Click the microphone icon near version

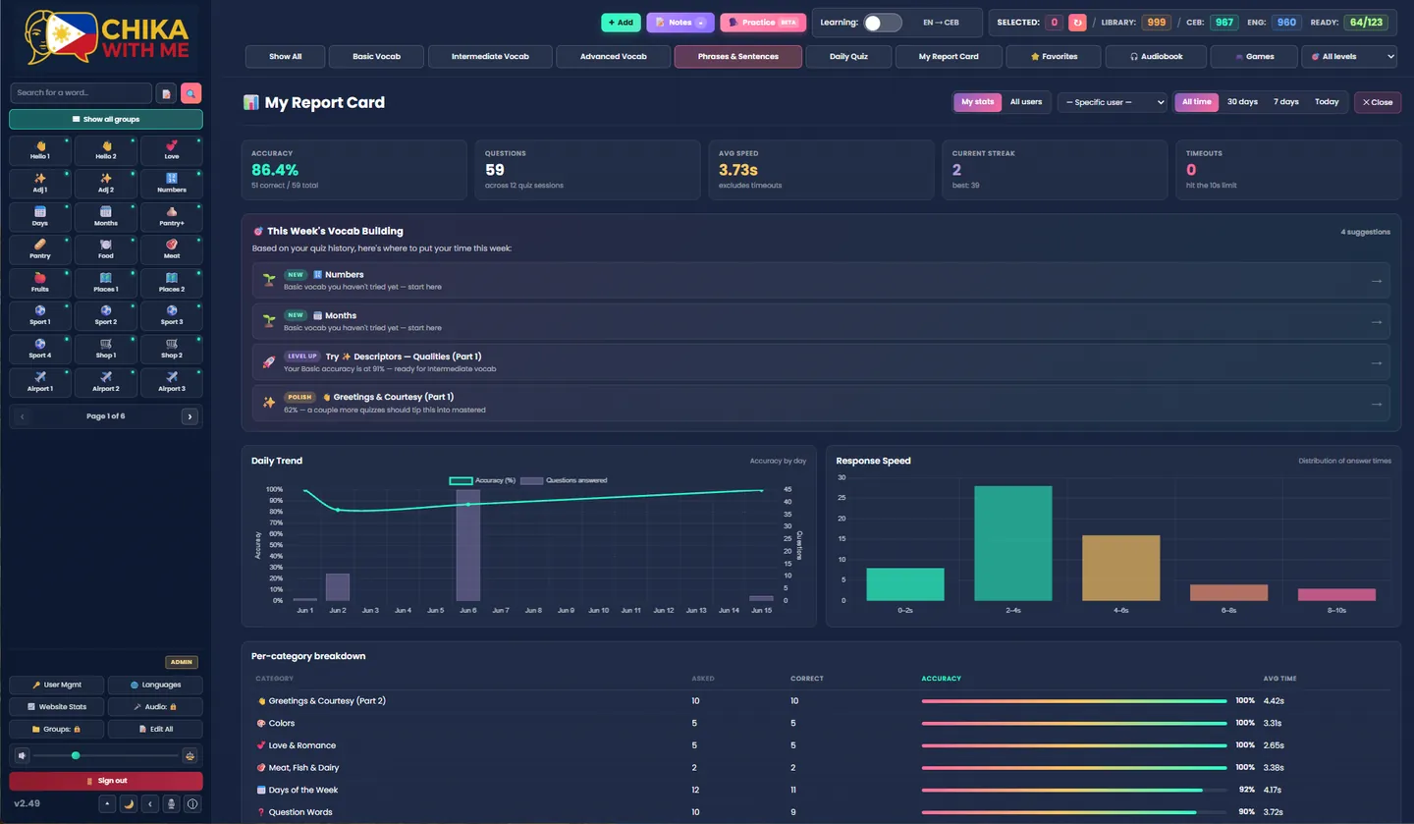click(171, 804)
